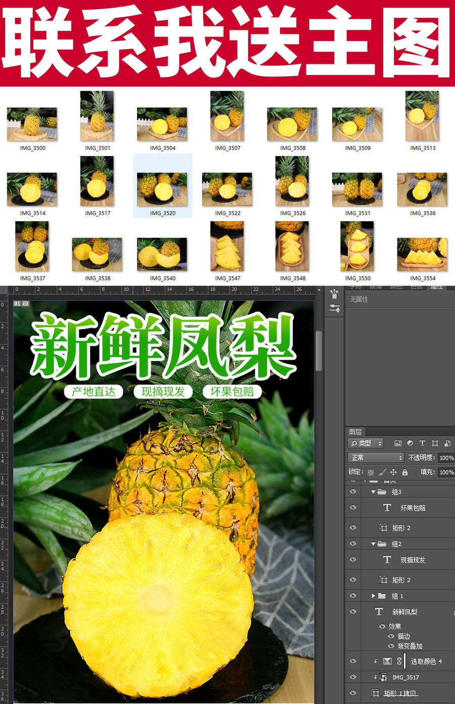The image size is (455, 704).
Task: Filter layers by smart object icon
Action: [x=447, y=443]
